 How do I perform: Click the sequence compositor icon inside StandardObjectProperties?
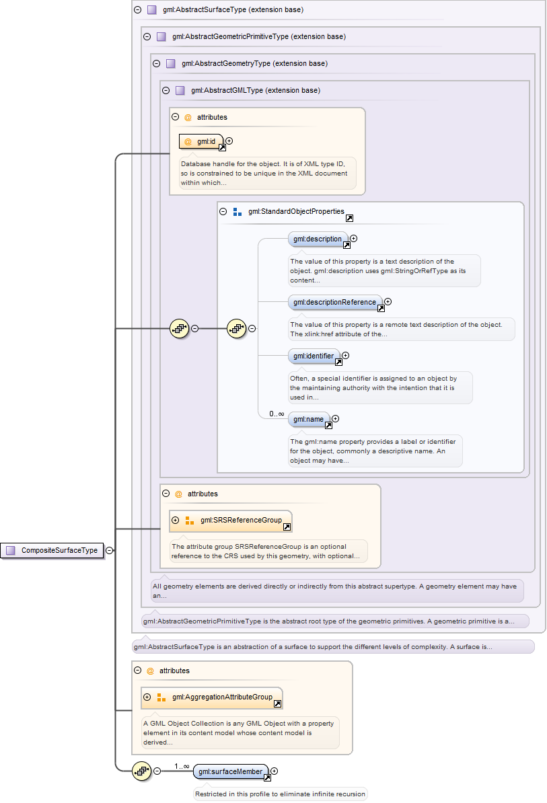tap(237, 329)
